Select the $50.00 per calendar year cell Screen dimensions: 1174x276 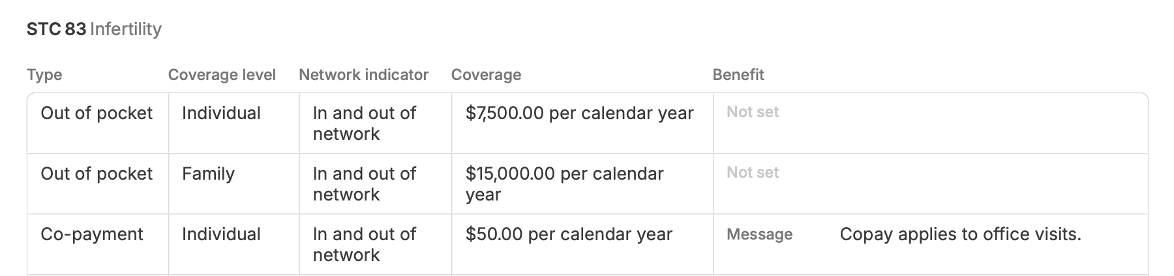pos(569,234)
